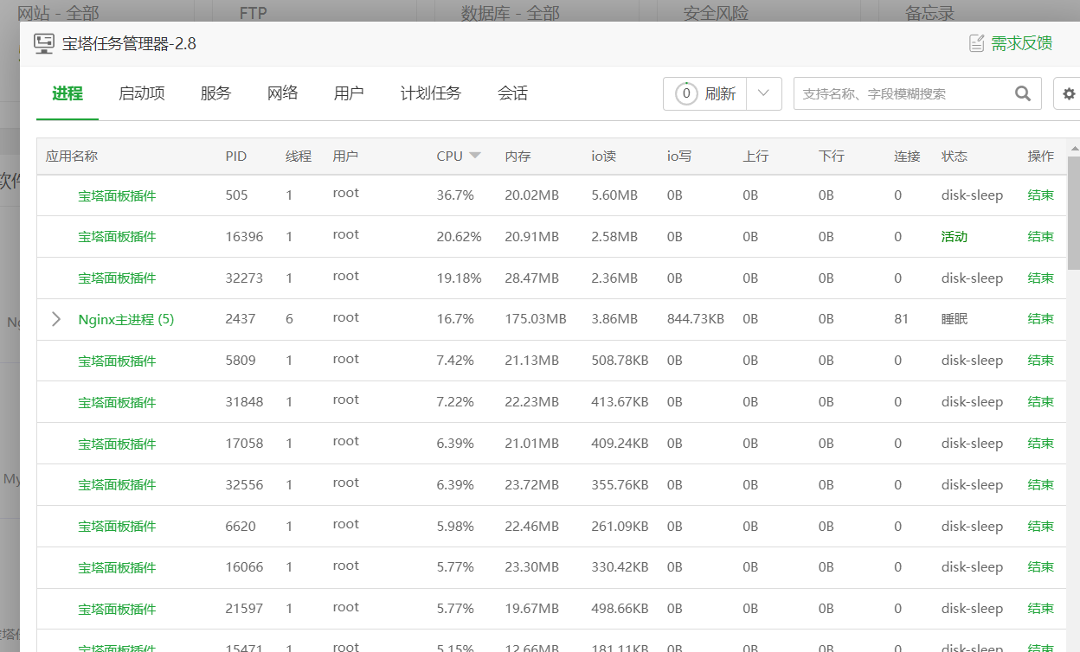Sort by 下行 column header
Screen dimensions: 1080x652
pyautogui.click(x=832, y=157)
